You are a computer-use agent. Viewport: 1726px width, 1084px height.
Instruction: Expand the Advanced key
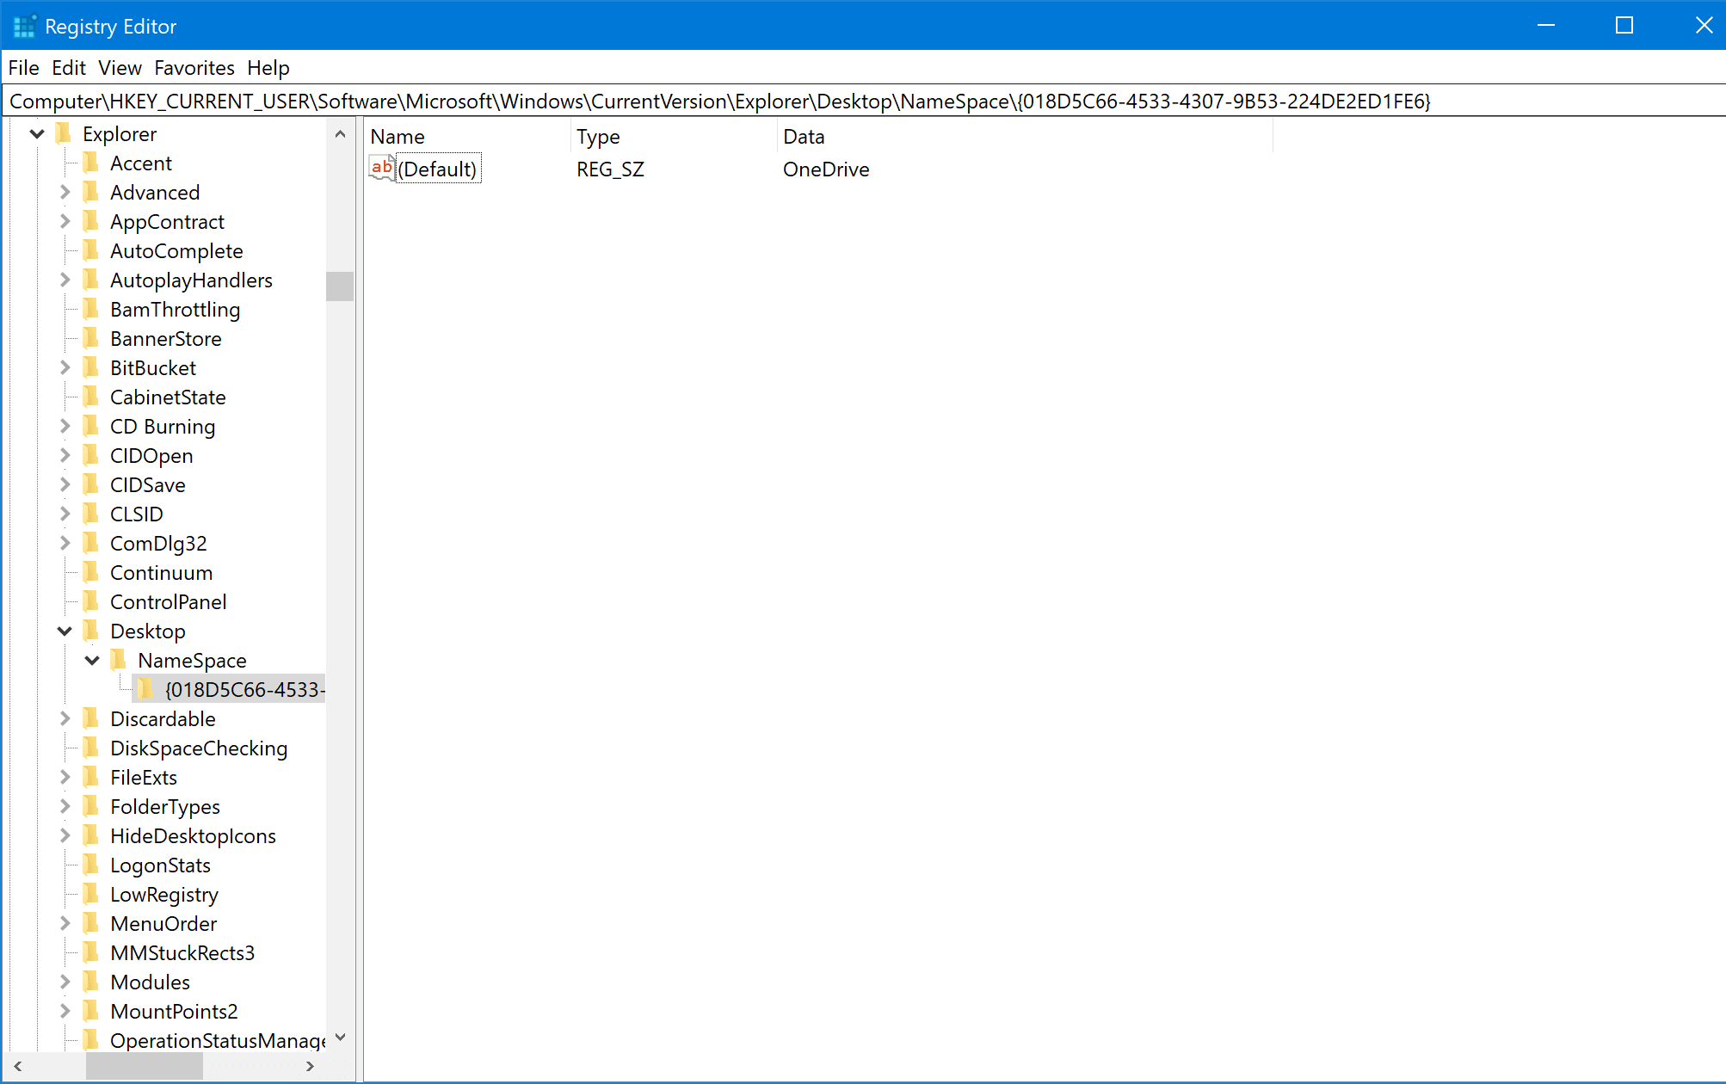pyautogui.click(x=65, y=193)
